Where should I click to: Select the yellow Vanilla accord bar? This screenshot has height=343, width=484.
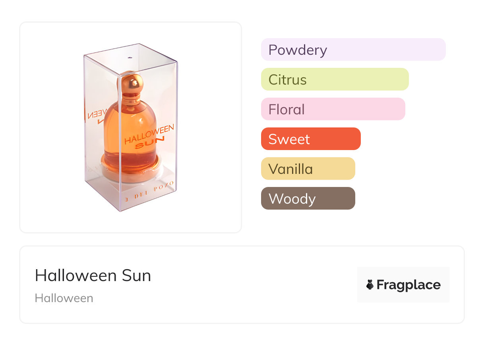pyautogui.click(x=308, y=169)
